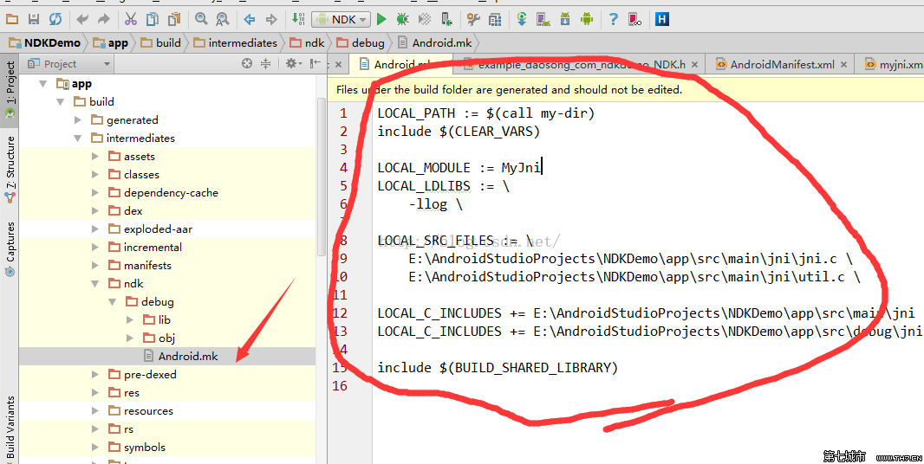Collapse the intermediates folder

coord(78,139)
